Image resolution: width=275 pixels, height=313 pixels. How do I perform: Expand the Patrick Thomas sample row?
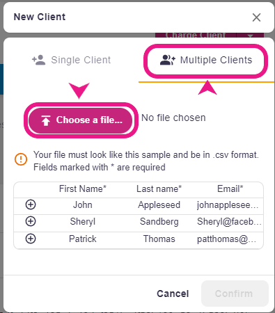(31, 239)
